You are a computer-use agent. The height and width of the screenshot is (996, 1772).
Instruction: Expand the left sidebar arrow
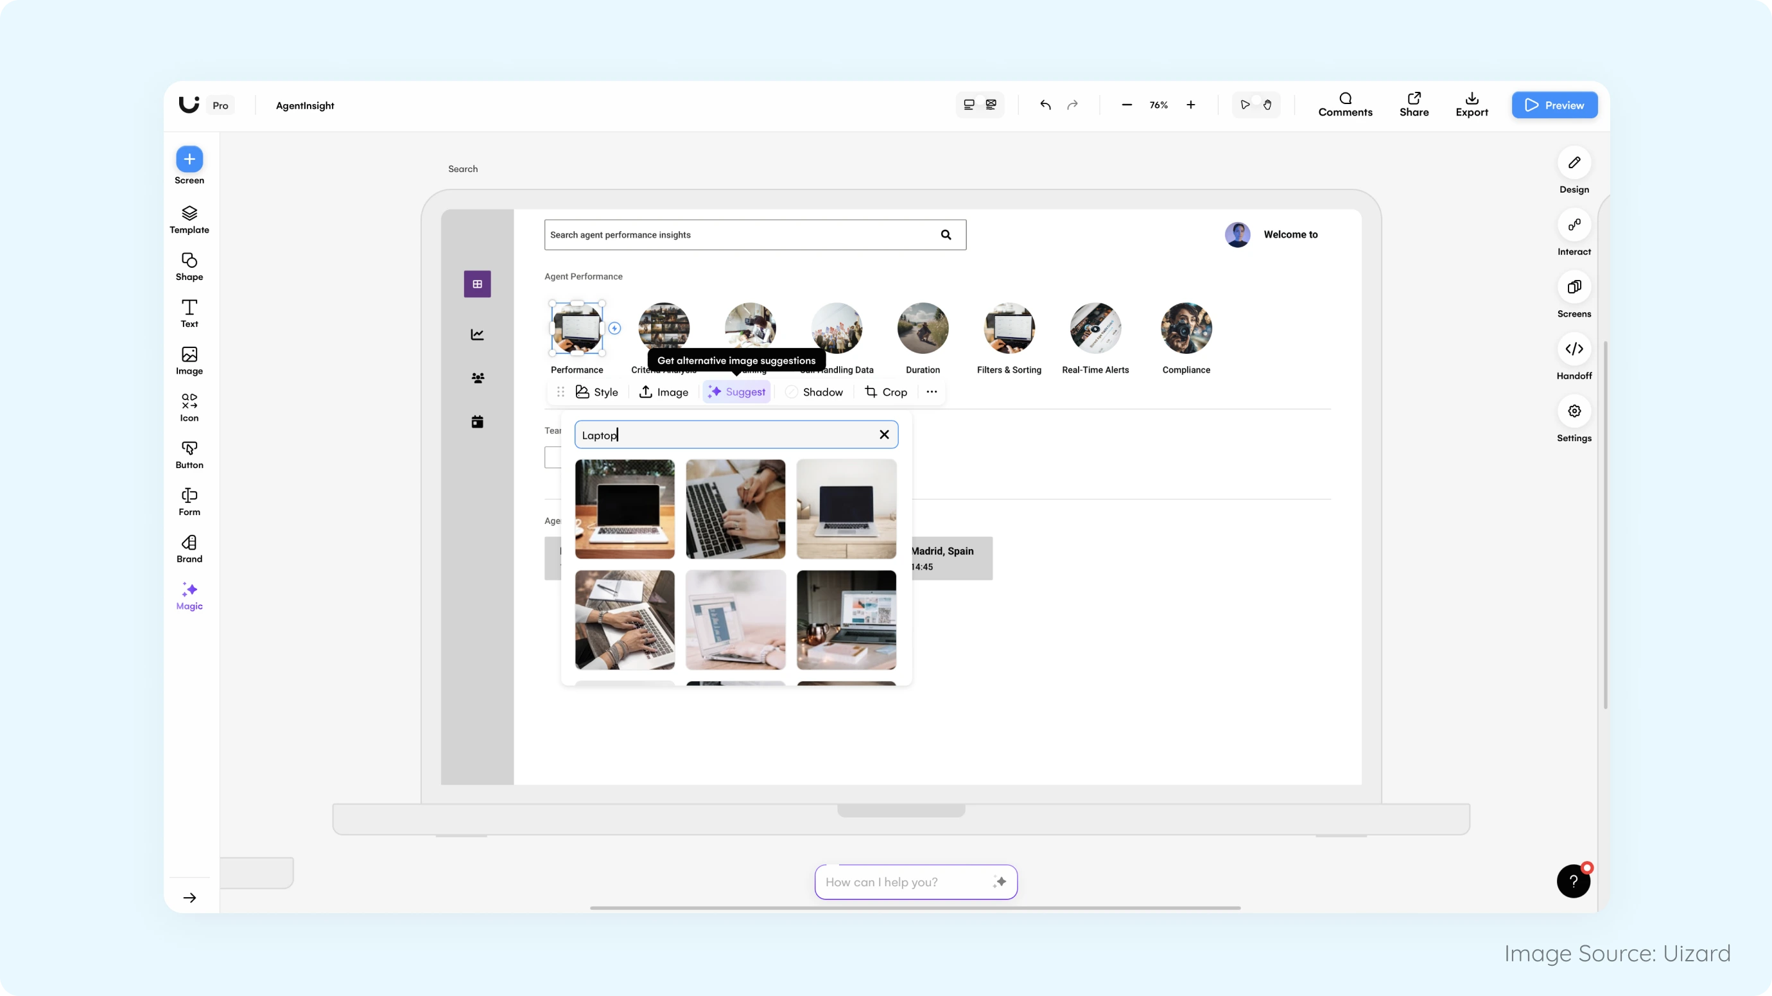click(189, 898)
